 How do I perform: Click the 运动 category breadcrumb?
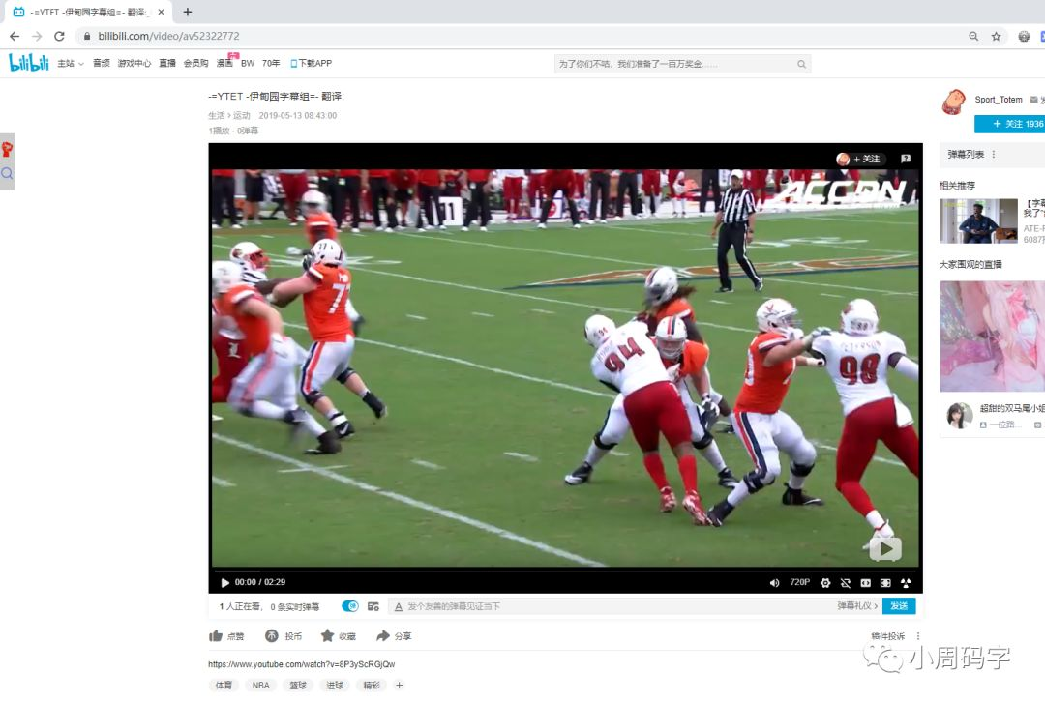tap(241, 115)
